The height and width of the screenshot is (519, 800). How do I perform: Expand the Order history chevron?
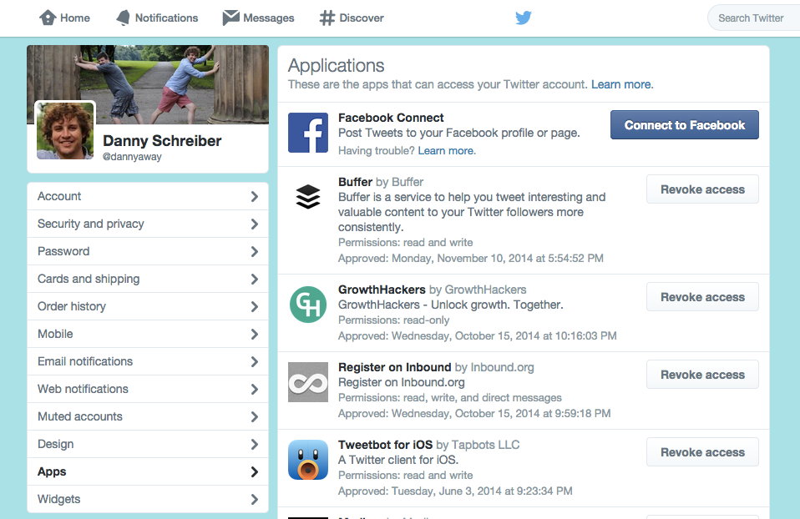tap(255, 306)
